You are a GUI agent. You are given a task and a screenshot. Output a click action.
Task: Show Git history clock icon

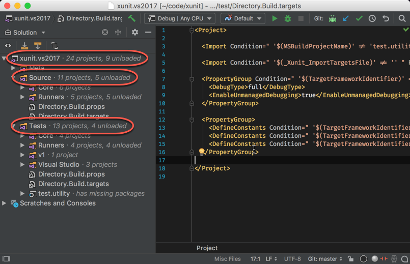[x=372, y=18]
